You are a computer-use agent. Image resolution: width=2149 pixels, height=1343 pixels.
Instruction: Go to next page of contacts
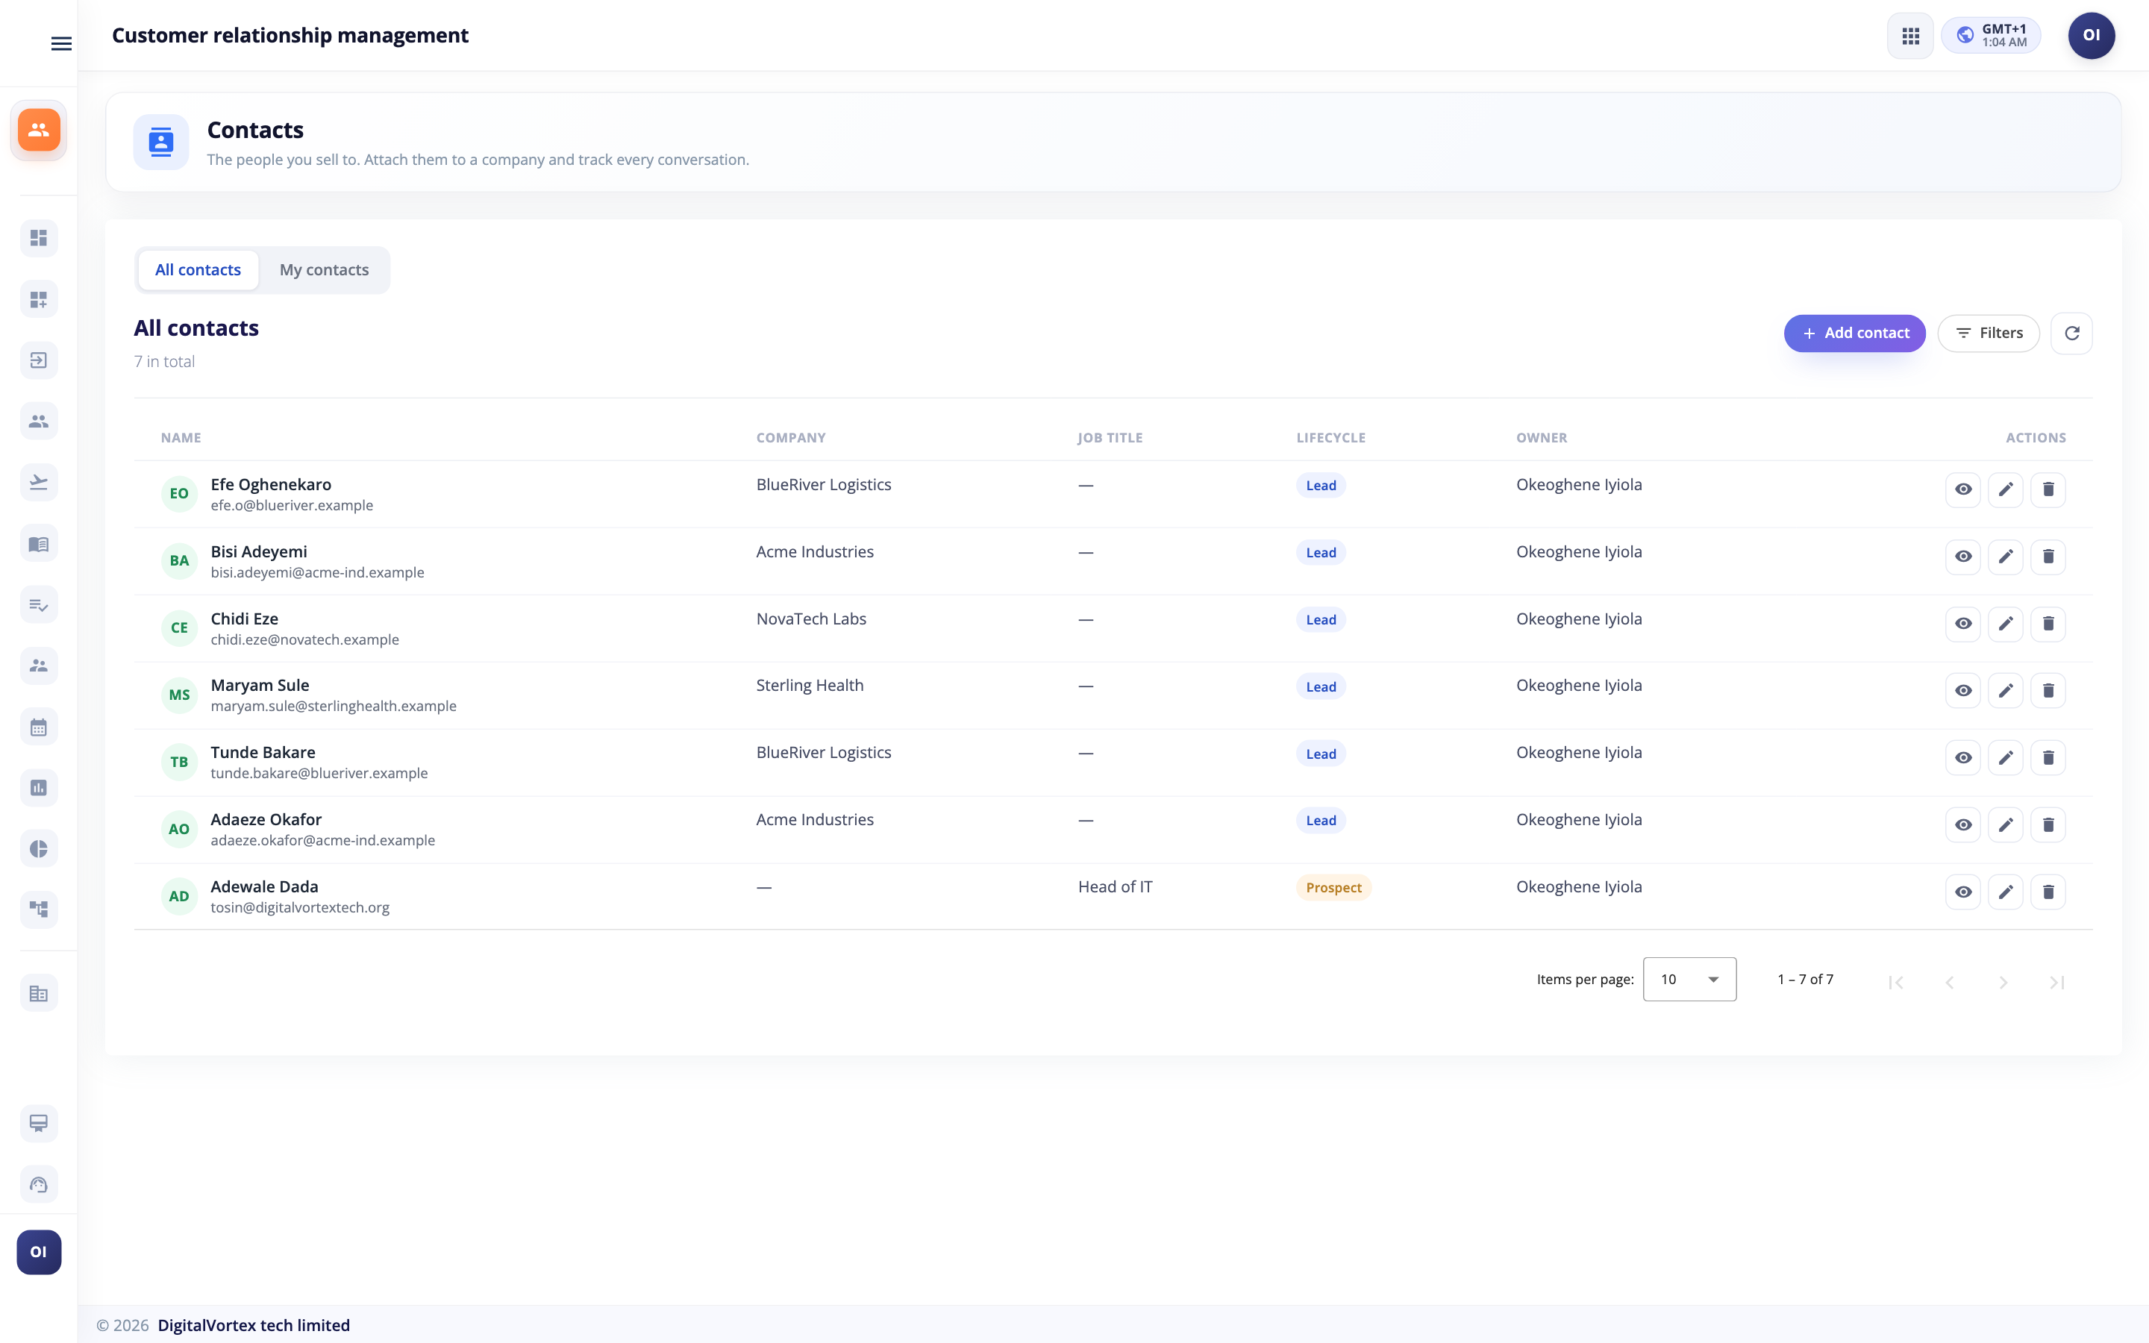coord(2003,983)
